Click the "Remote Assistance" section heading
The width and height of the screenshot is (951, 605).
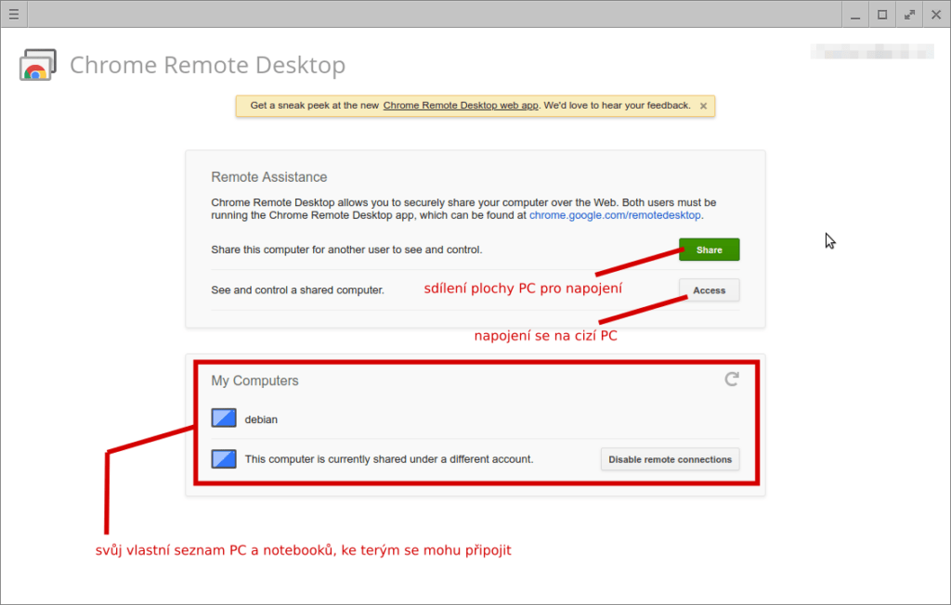(269, 177)
